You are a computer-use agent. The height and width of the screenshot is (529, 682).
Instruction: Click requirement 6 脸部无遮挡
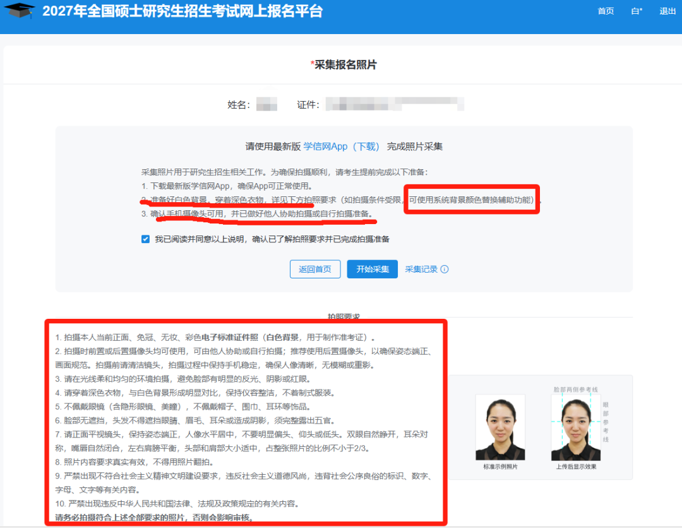click(x=195, y=421)
